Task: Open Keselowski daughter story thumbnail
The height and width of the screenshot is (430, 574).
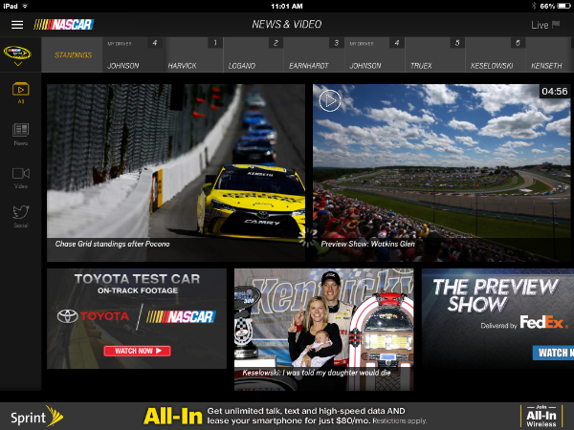Action: pos(324,330)
